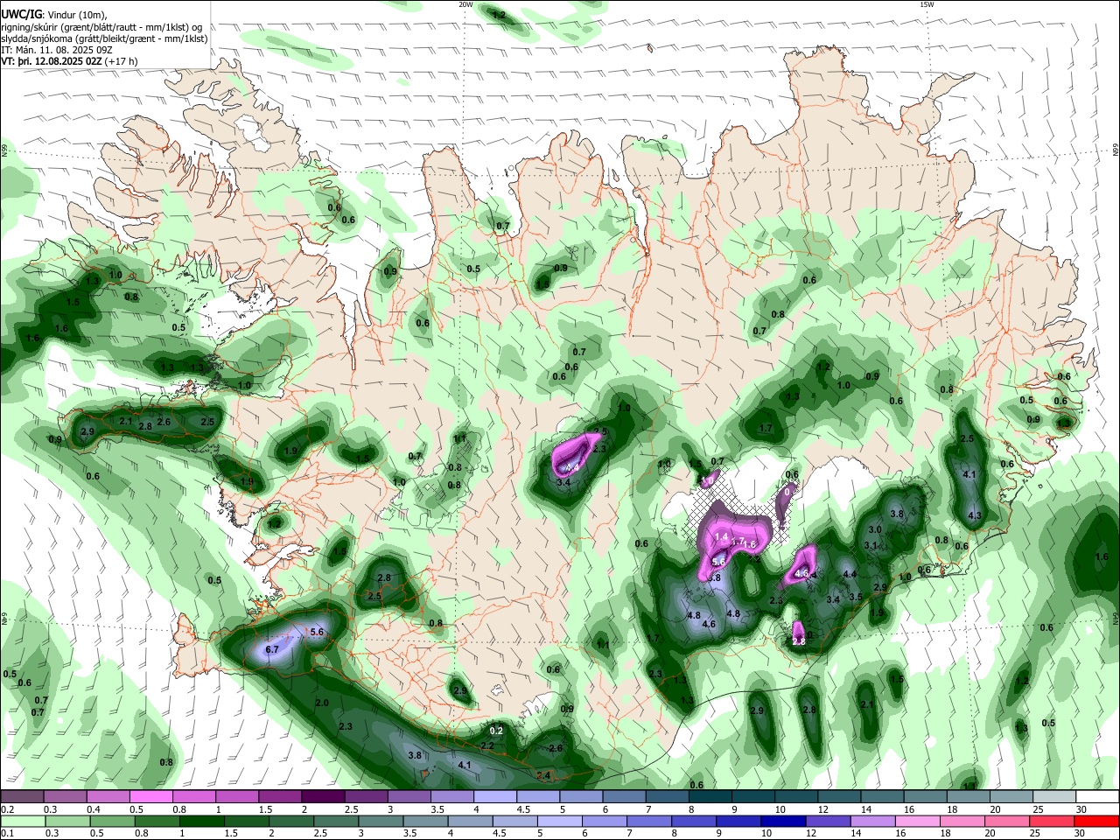This screenshot has height=840, width=1120.
Task: Click the bright pink 0.5–0.8 swatch, upper legend row
Action: pos(151,797)
